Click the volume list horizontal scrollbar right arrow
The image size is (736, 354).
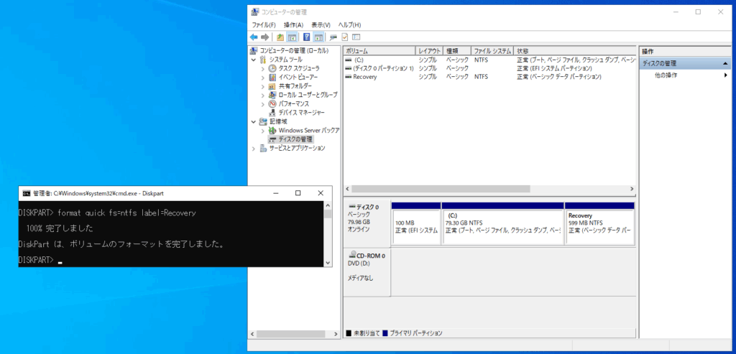point(632,189)
